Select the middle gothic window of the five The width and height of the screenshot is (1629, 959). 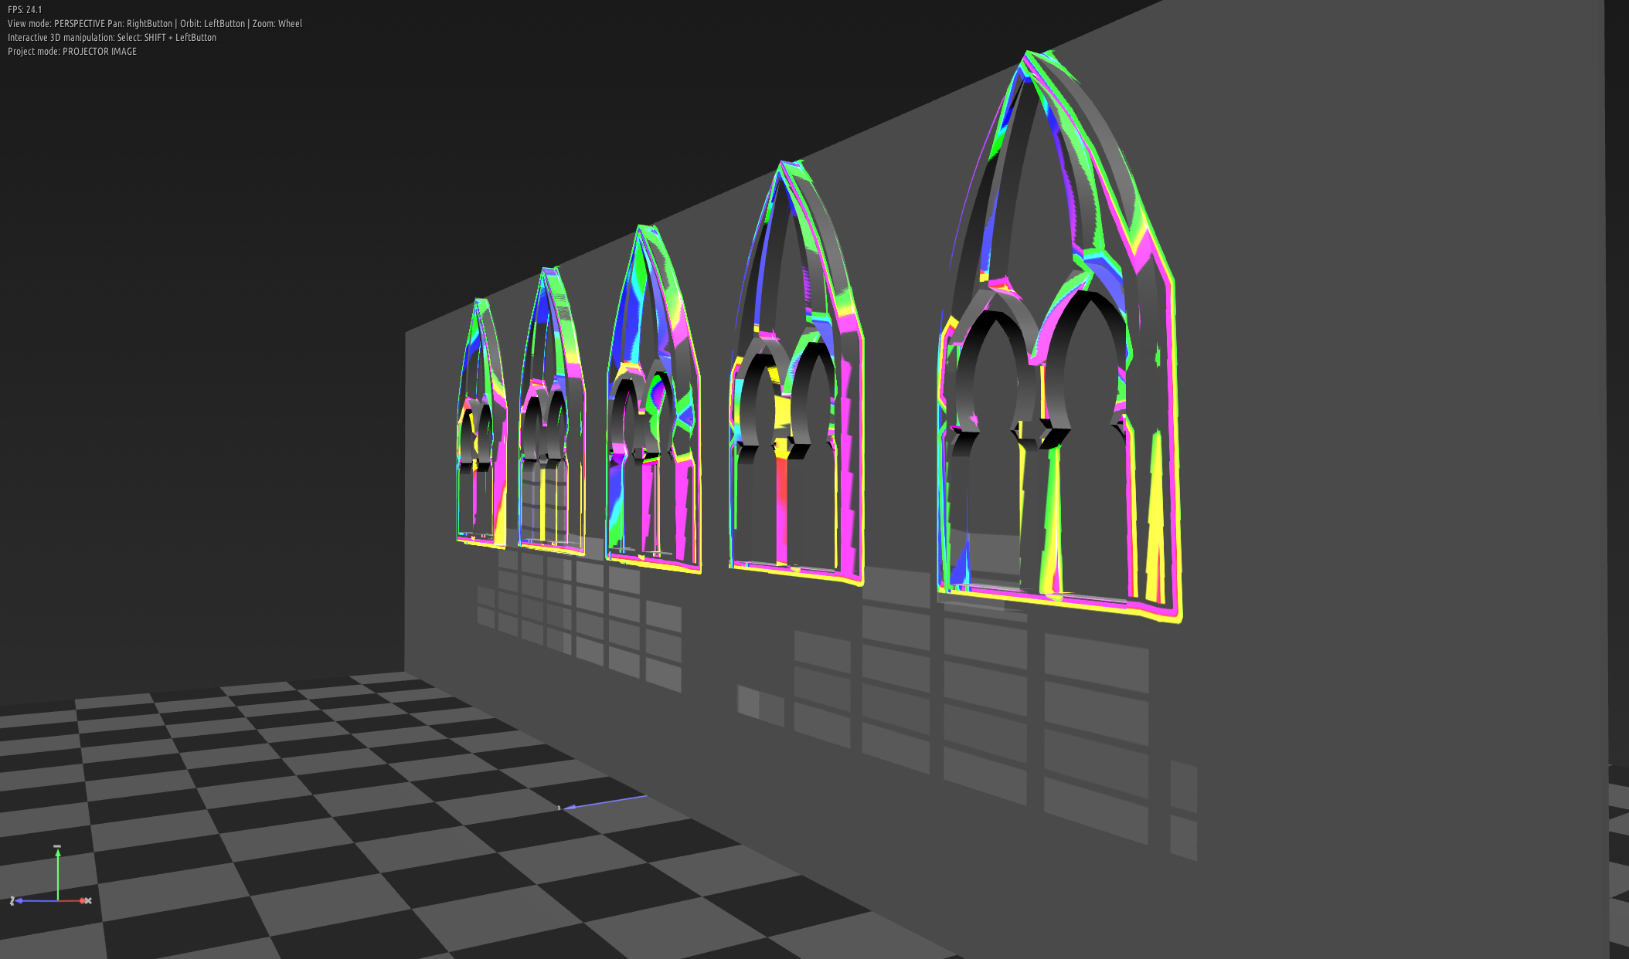653,398
